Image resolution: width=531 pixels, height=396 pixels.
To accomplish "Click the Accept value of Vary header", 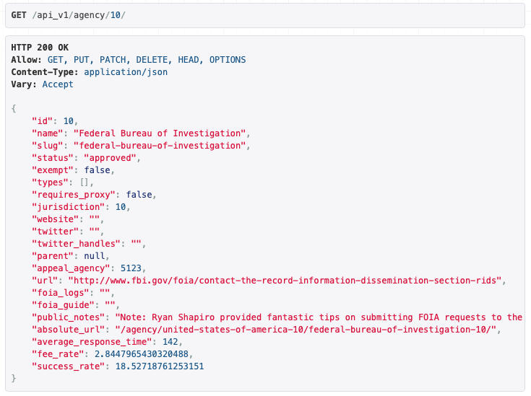I will (x=58, y=84).
